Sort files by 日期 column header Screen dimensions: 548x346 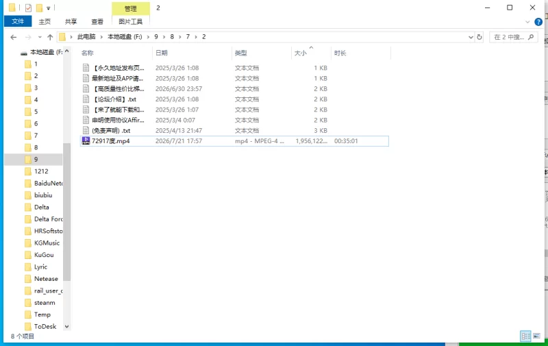[x=162, y=53]
